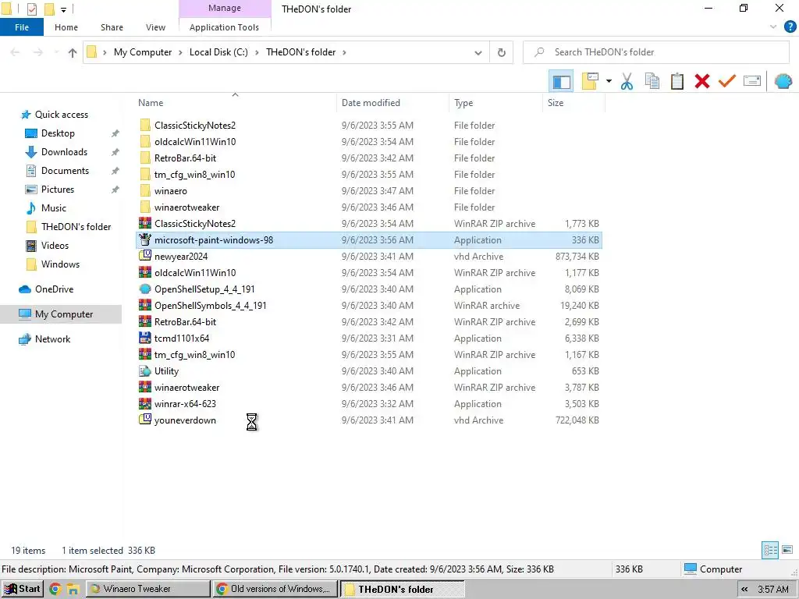Click the orange checkmark Properties icon
Image resolution: width=799 pixels, height=599 pixels.
(726, 81)
